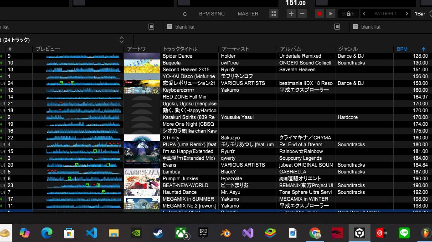Viewport: 432px width, 242px height.
Task: Open Microsoft Store from the taskbar
Action: tap(69, 233)
